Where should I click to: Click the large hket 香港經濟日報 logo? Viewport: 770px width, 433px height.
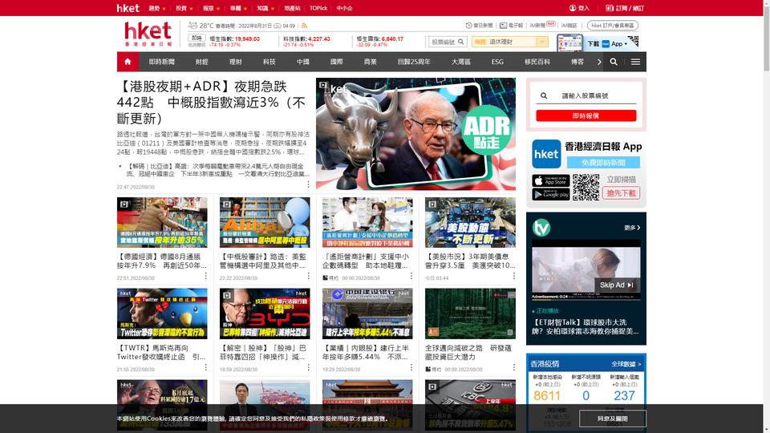[x=148, y=34]
